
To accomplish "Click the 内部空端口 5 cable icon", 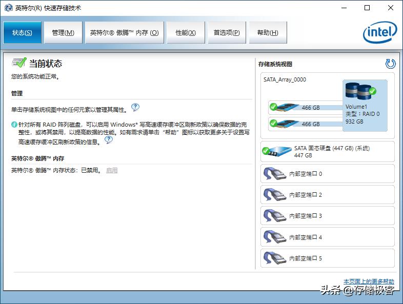I will (274, 258).
